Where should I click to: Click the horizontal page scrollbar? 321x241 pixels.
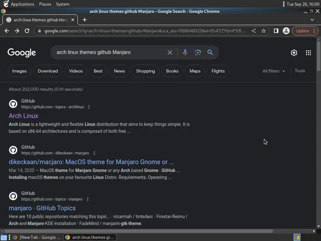point(138,231)
